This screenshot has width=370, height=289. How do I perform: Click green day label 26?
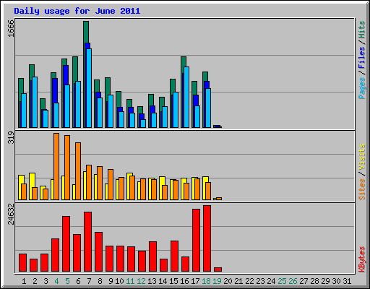point(293,281)
